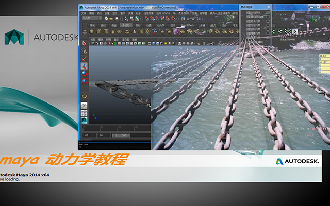The image size is (330, 206).
Task: Click third option box in 柔体/刚体 panel
Action: [x=268, y=21]
